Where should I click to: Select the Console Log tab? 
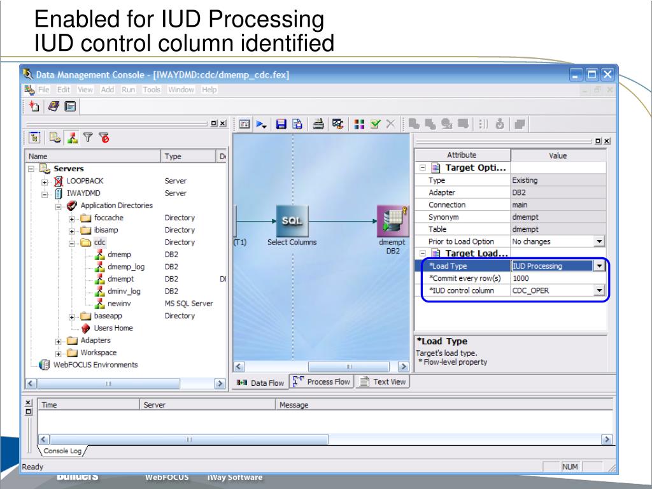click(62, 451)
